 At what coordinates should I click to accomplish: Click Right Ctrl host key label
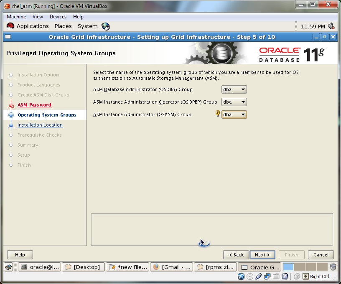click(319, 276)
